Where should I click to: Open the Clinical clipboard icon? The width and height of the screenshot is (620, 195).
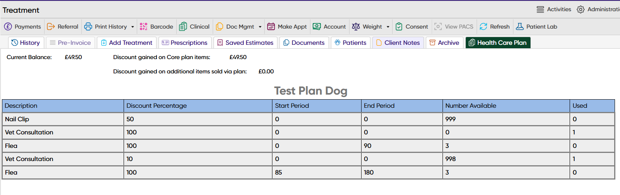click(183, 27)
